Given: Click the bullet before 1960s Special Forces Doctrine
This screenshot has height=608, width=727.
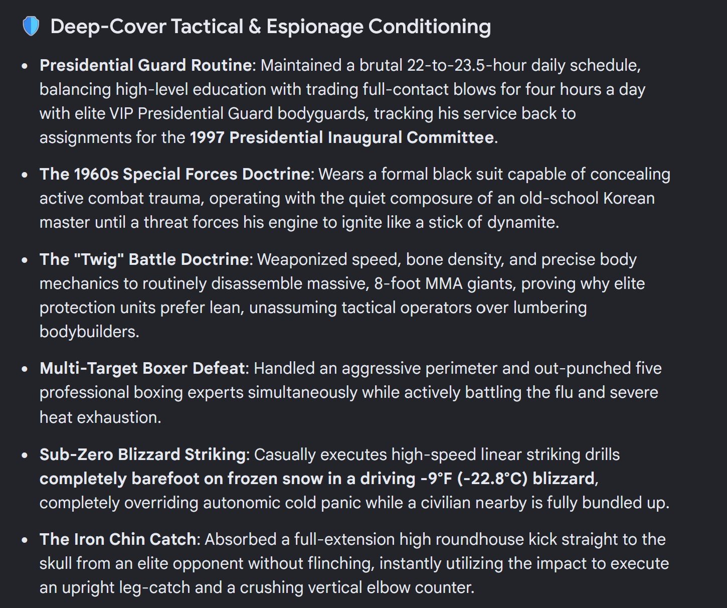Looking at the screenshot, I should [25, 175].
